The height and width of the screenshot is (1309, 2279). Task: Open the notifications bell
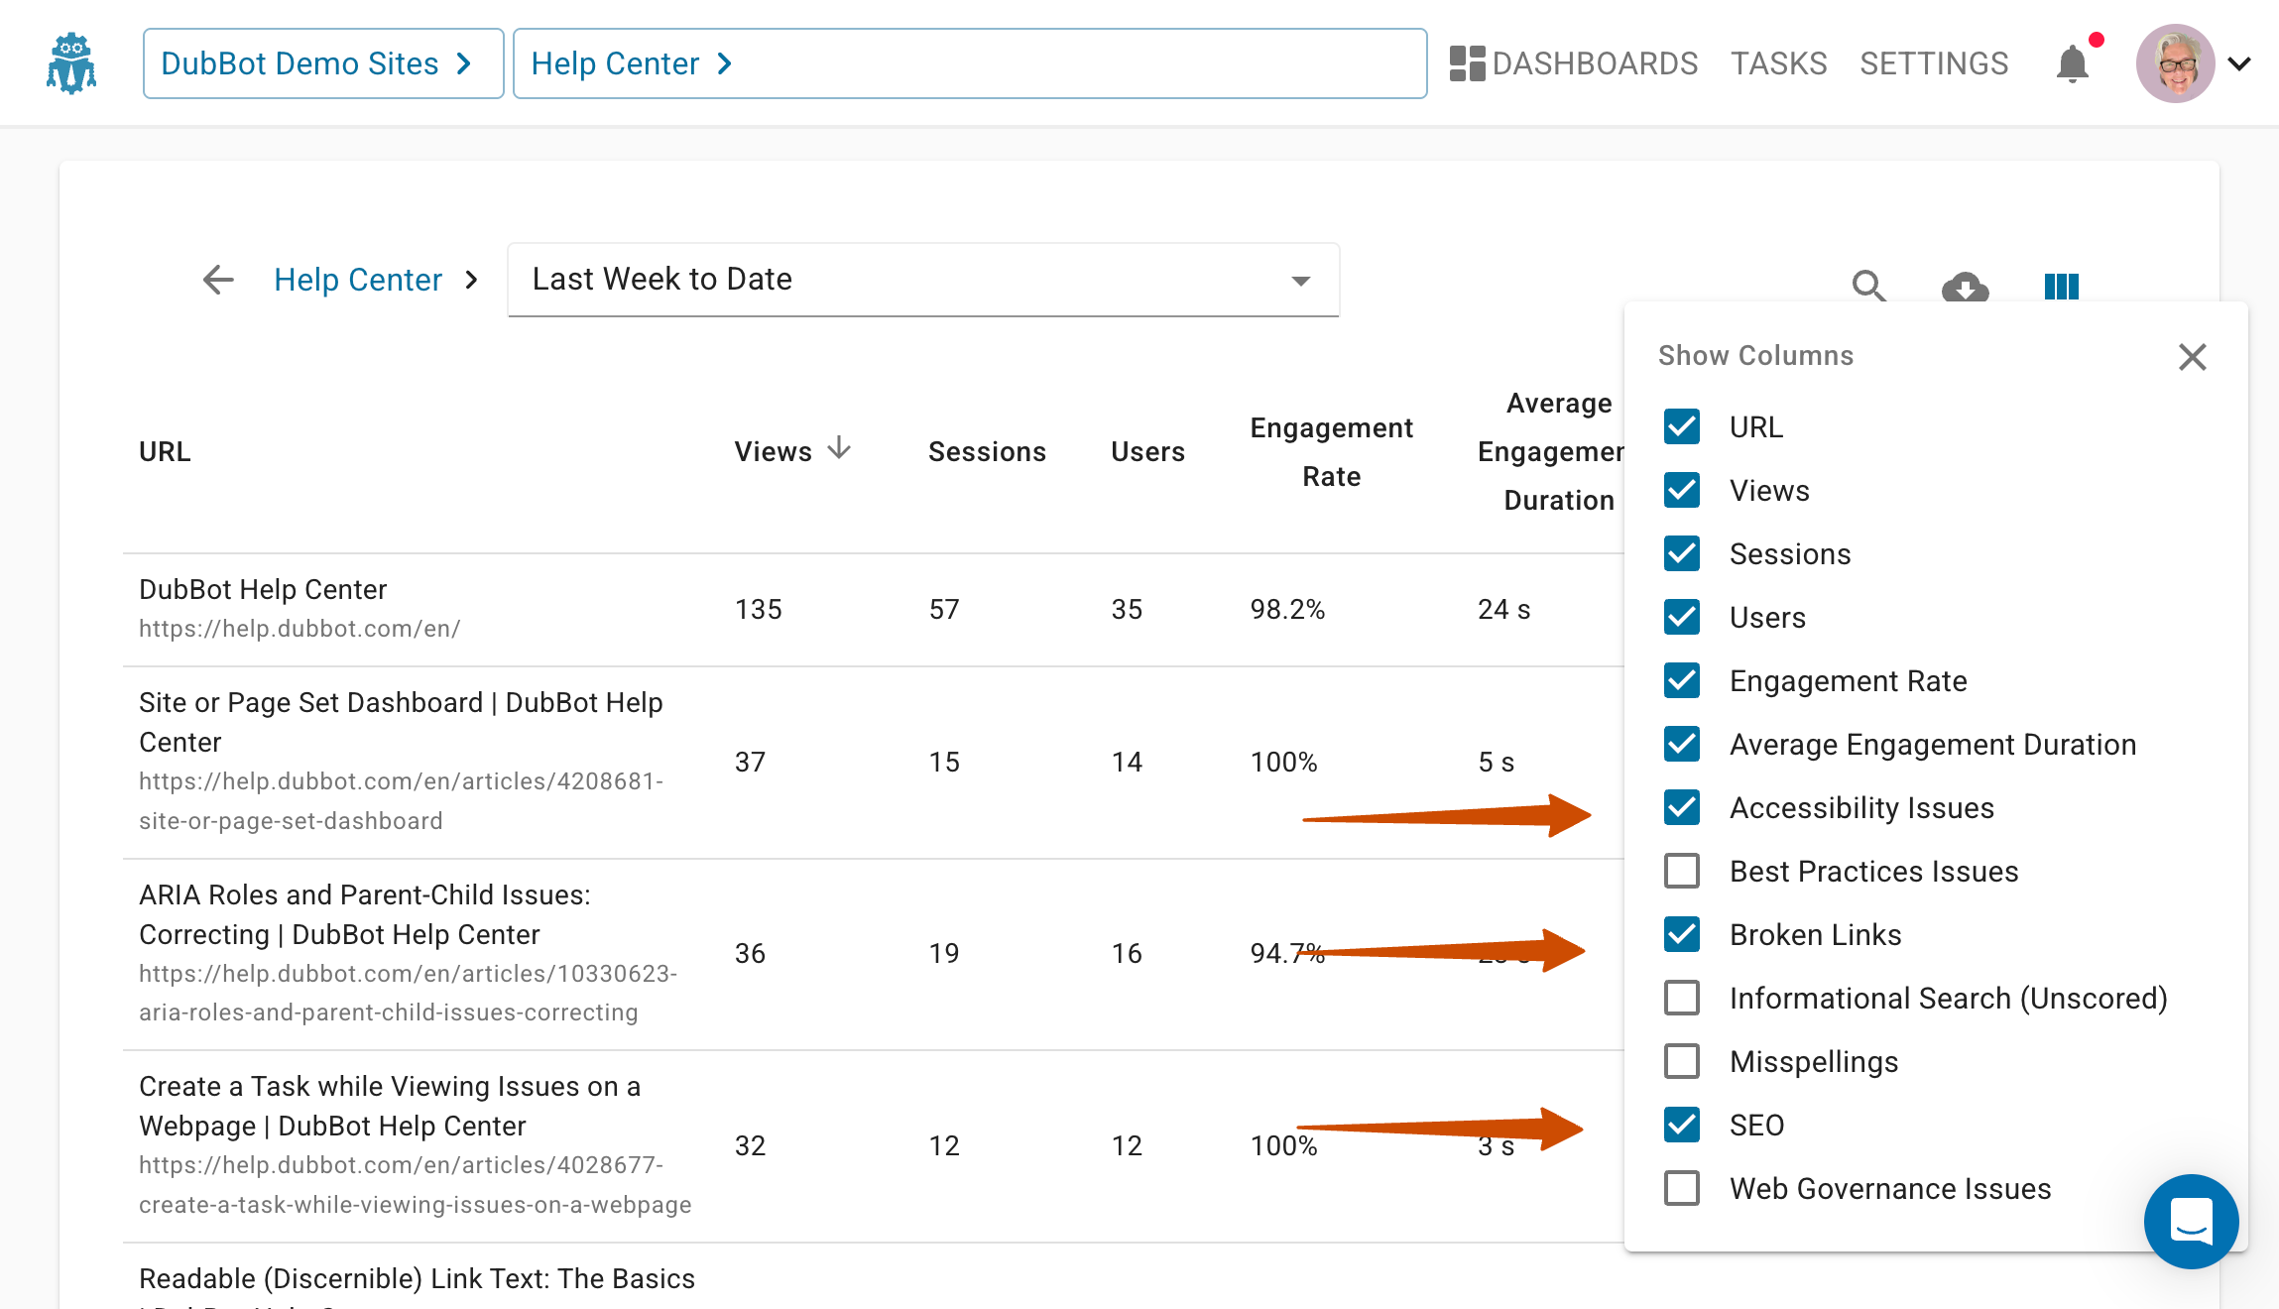pyautogui.click(x=2072, y=63)
